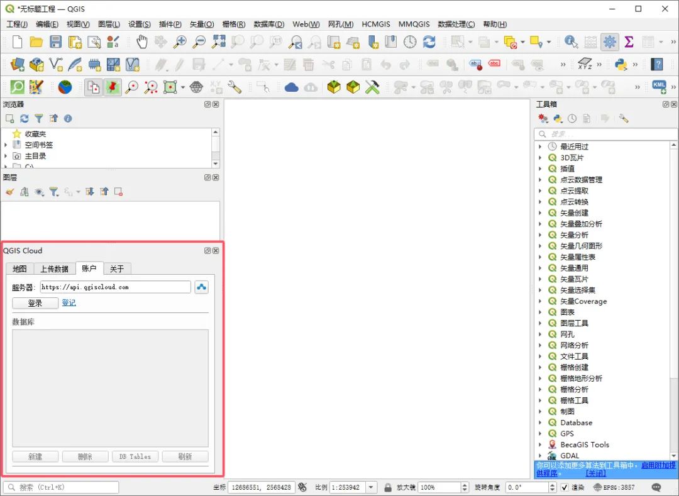The width and height of the screenshot is (679, 496).
Task: Click the Temporal Controller clock icon
Action: 410,42
